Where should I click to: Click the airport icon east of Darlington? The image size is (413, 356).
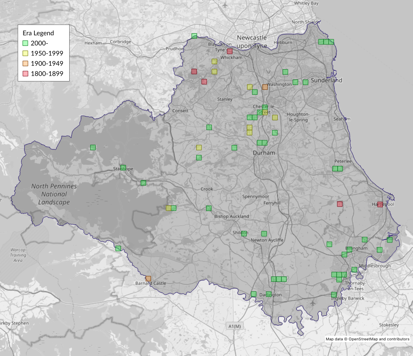pyautogui.click(x=313, y=303)
